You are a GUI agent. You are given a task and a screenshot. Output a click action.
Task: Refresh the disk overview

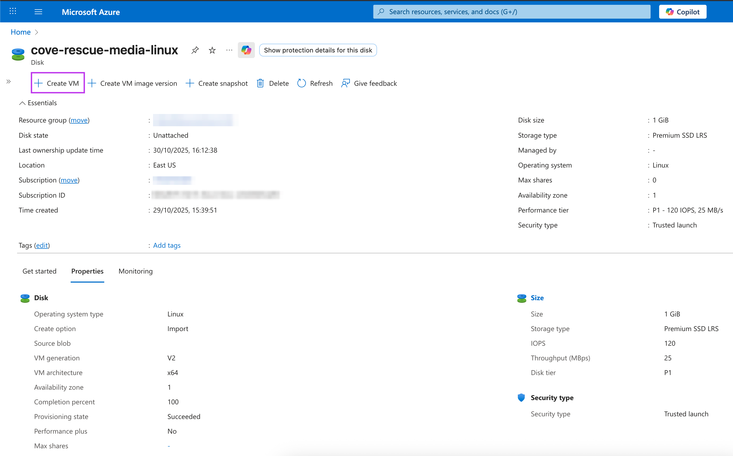315,83
